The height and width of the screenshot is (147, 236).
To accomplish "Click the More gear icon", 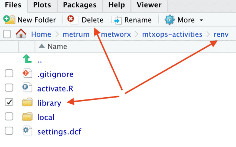I will (170, 20).
